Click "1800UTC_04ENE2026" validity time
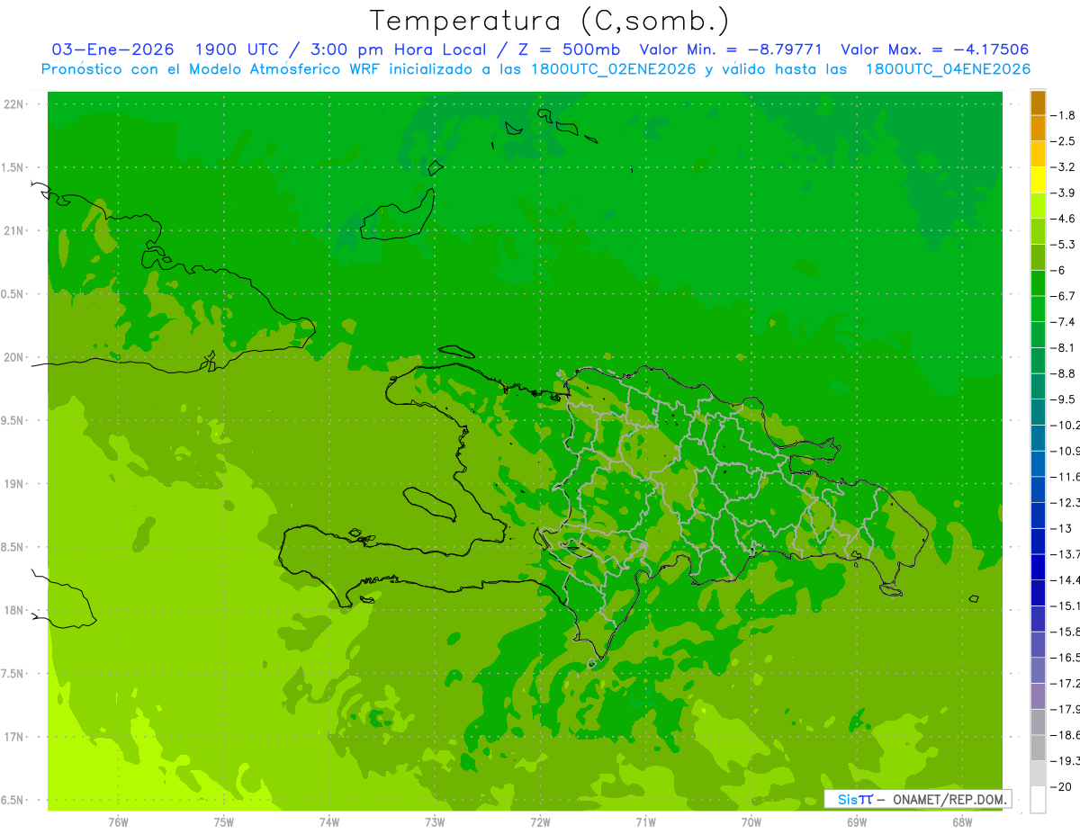The image size is (1080, 834). pos(948,69)
